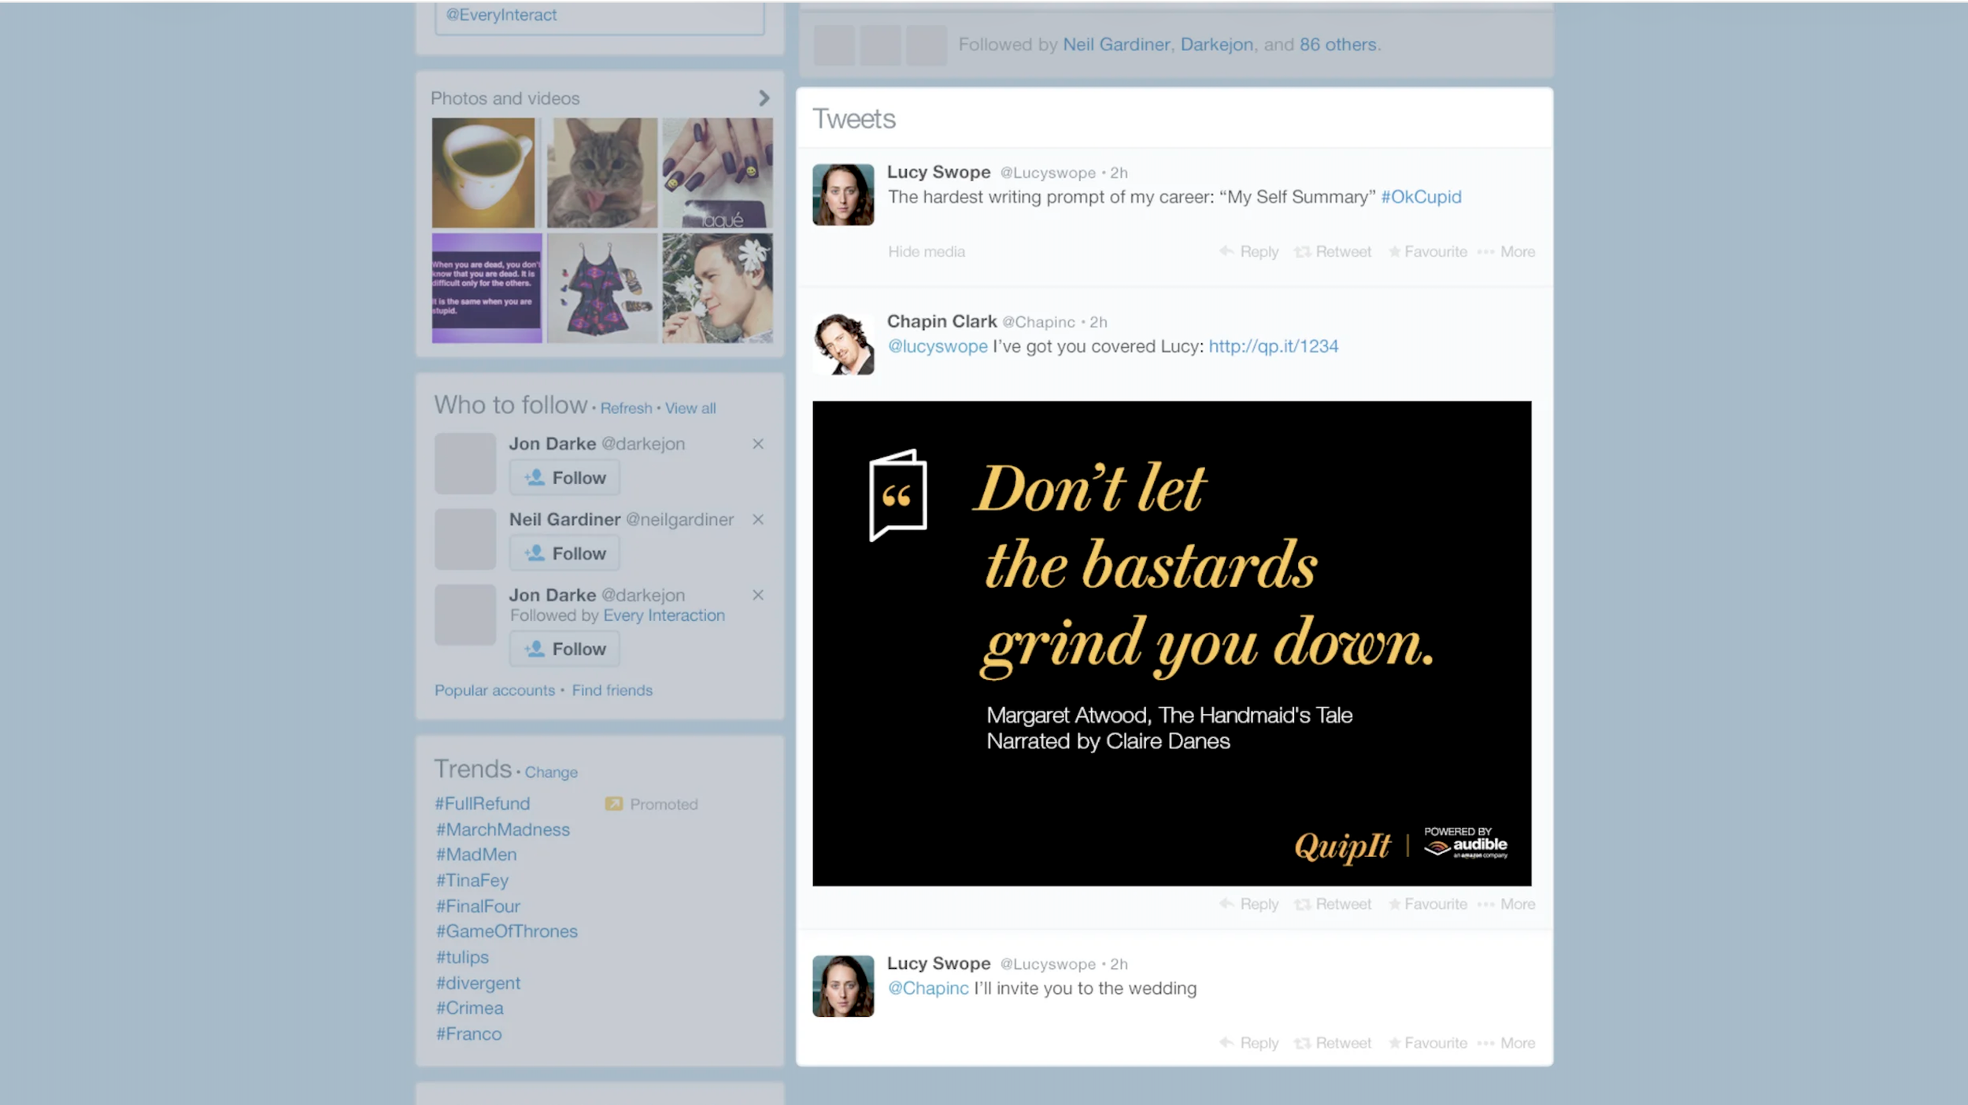Screen dimensions: 1968x1105
Task: Click View all in Who to follow
Action: click(690, 408)
